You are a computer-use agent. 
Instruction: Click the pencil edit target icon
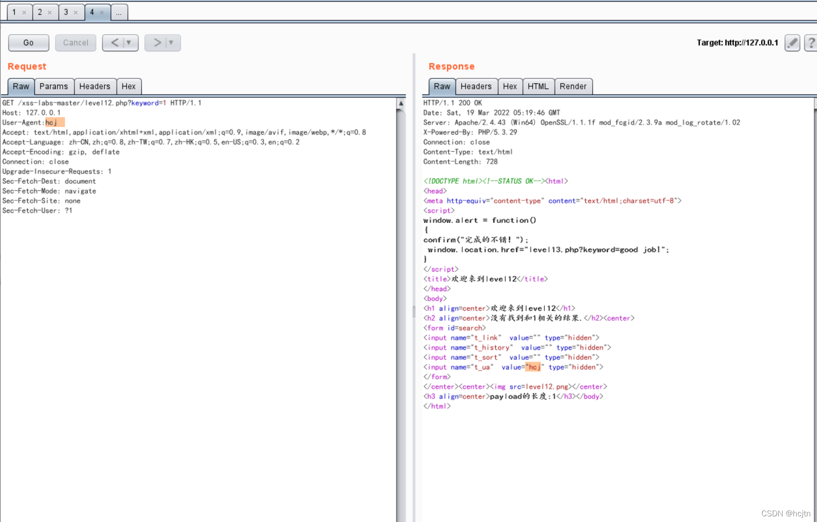tap(792, 43)
